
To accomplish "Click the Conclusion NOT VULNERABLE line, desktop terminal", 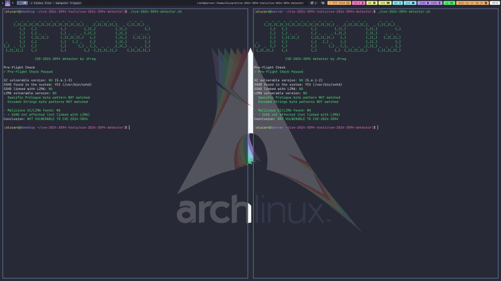I will pyautogui.click(x=46, y=119).
